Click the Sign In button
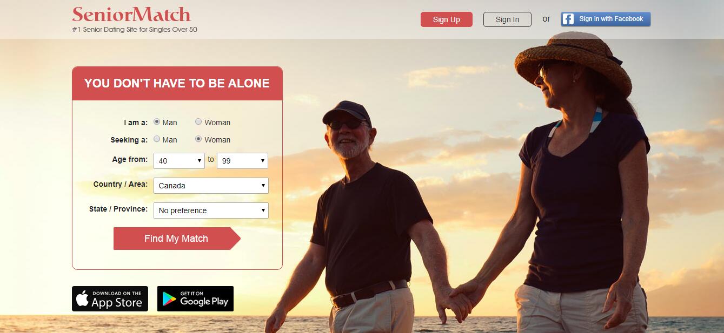Image resolution: width=724 pixels, height=333 pixels. pos(507,19)
